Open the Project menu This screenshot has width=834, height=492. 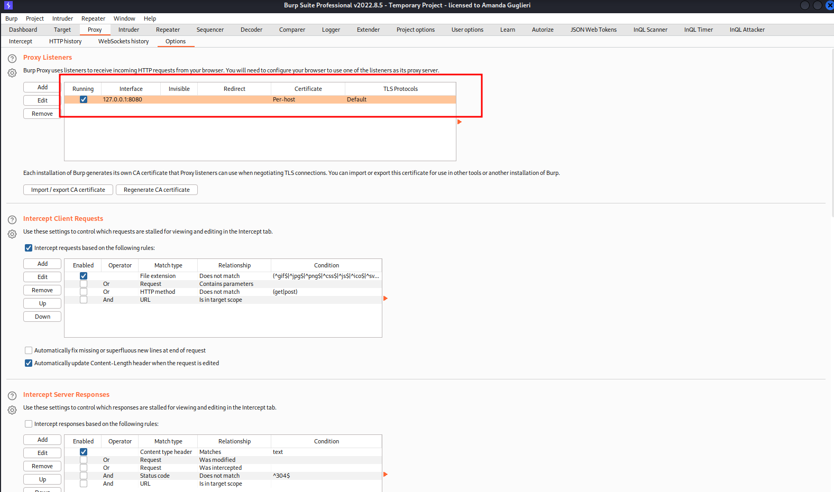(x=35, y=18)
